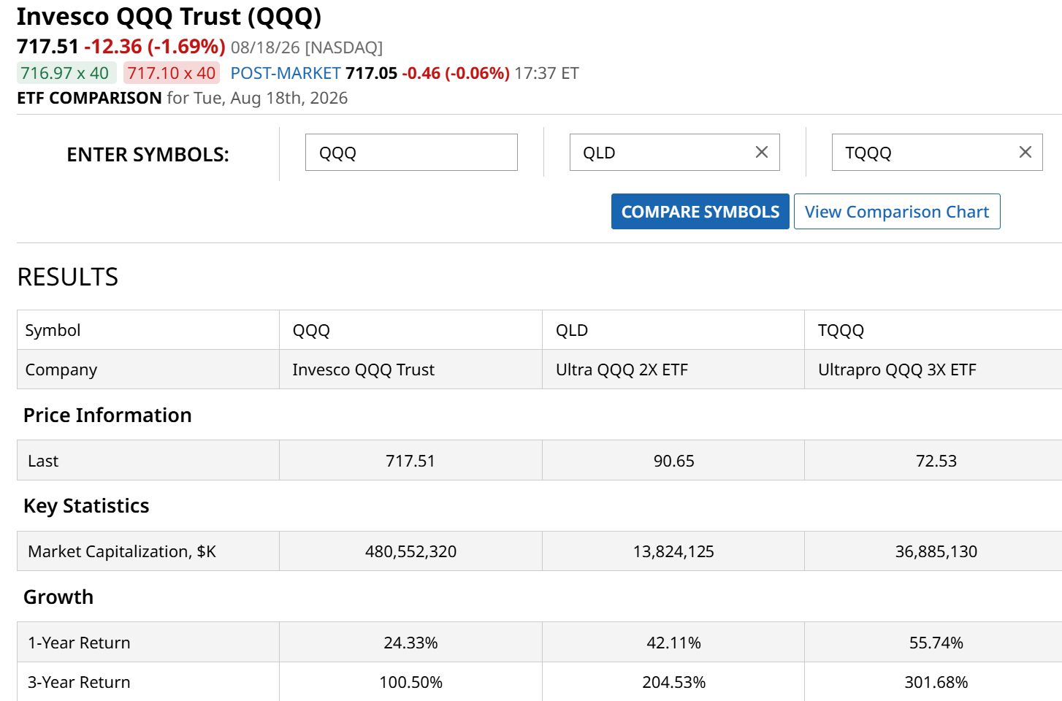
Task: Focus the QQQ symbol input field
Action: tap(411, 153)
